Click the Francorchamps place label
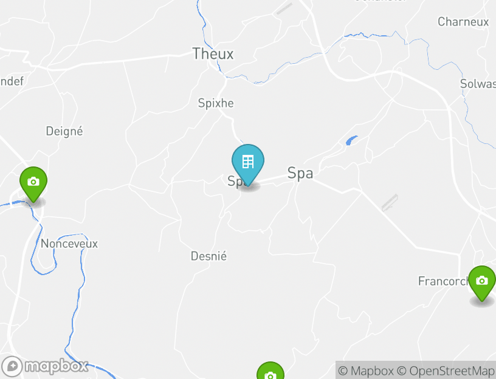 pyautogui.click(x=444, y=281)
